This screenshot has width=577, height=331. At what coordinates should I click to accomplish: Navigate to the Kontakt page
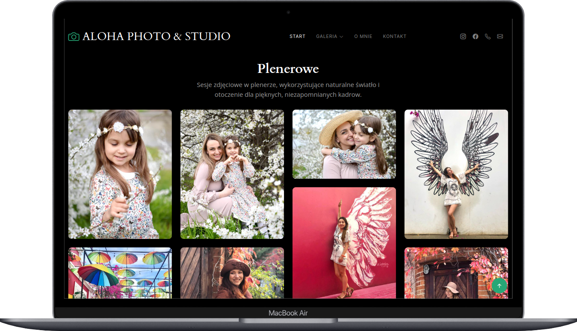394,37
